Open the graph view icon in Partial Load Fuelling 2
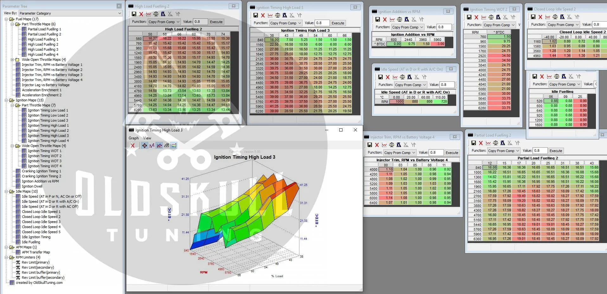This screenshot has width=607, height=294. (488, 143)
